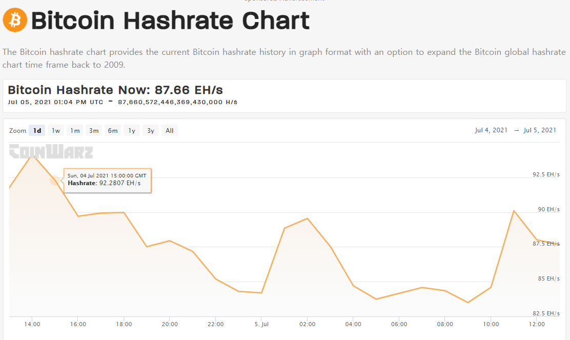Click the 12:00 time axis label

point(537,324)
